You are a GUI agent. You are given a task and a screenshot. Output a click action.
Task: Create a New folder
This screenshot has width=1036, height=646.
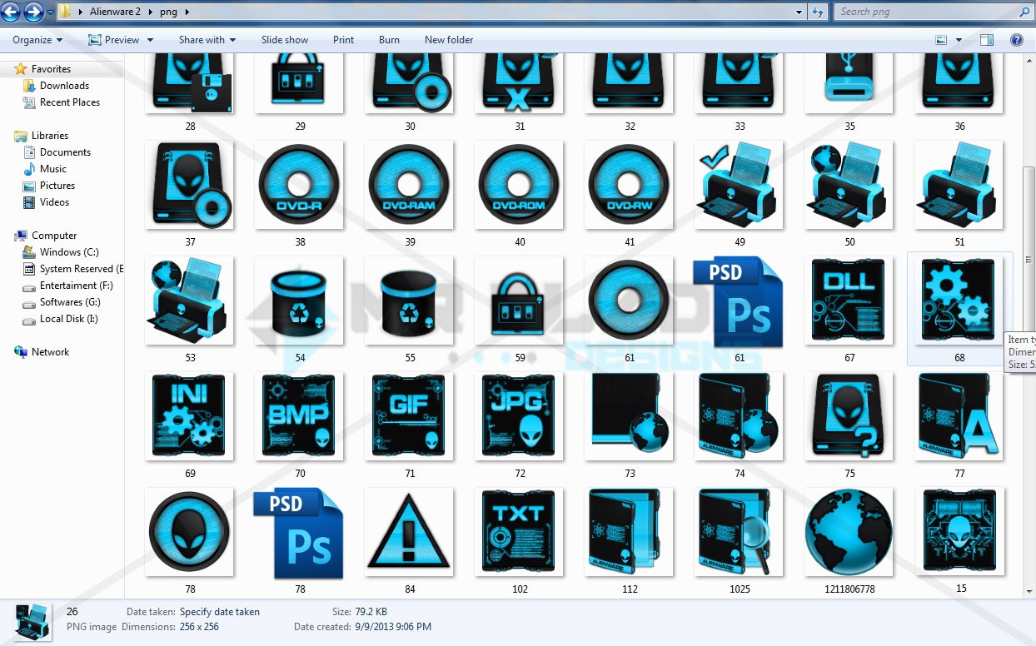448,39
